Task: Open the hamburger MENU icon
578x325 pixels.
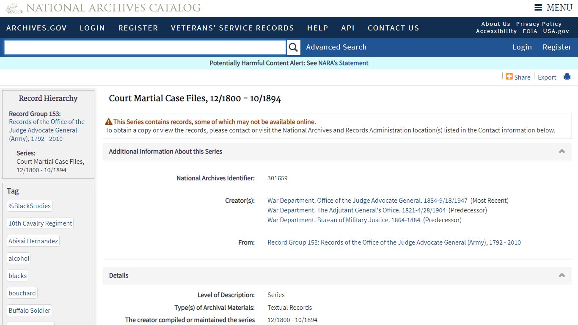Action: 538,8
